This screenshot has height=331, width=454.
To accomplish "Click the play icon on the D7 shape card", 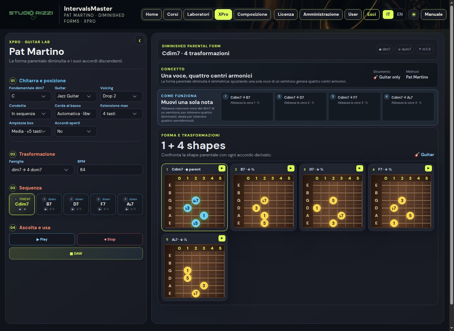I will coord(359,168).
